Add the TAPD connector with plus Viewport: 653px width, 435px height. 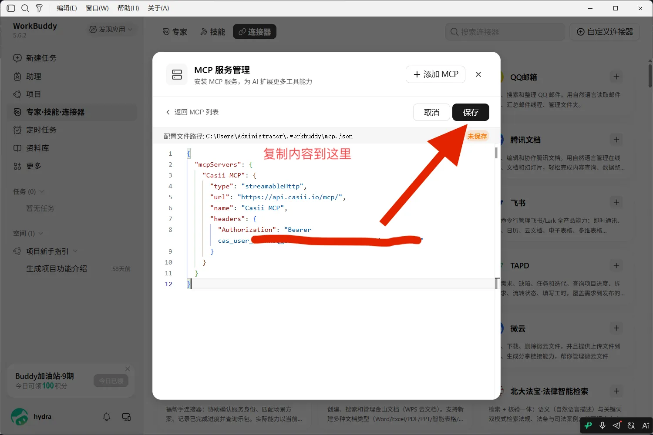[616, 265]
